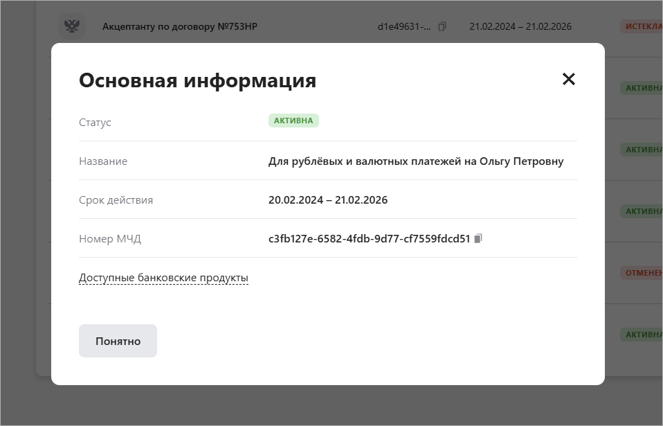Click the Срок действия field label
This screenshot has height=426, width=663.
click(116, 200)
